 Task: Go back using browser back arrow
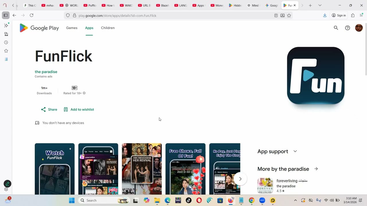14,15
